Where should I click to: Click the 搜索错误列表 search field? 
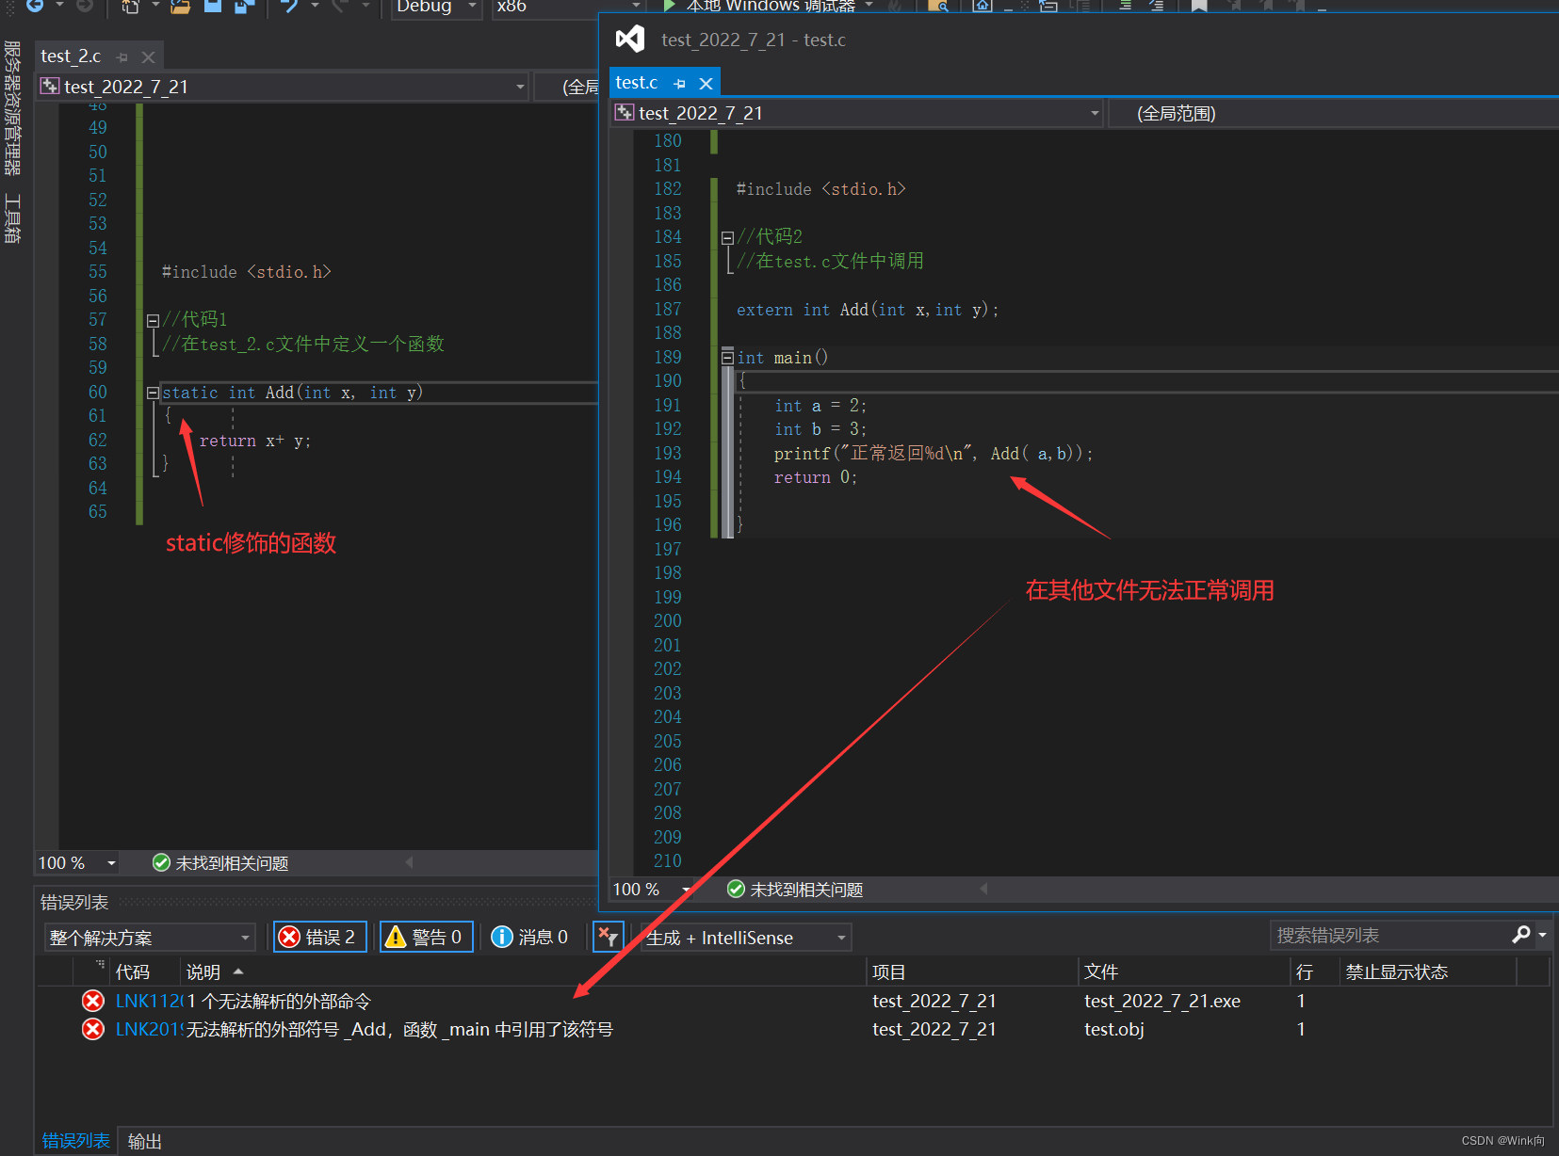click(x=1389, y=935)
